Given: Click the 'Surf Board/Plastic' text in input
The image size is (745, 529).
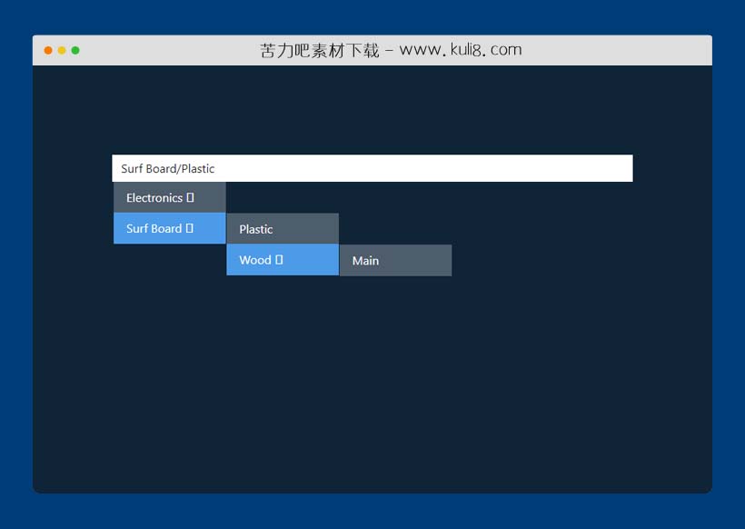Looking at the screenshot, I should [x=168, y=169].
